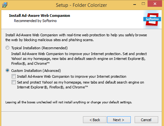Screen dimensions: 164x126
Task: Enable the Install Ad-Aware Web Companion checkbox
Action: [x=14, y=76]
